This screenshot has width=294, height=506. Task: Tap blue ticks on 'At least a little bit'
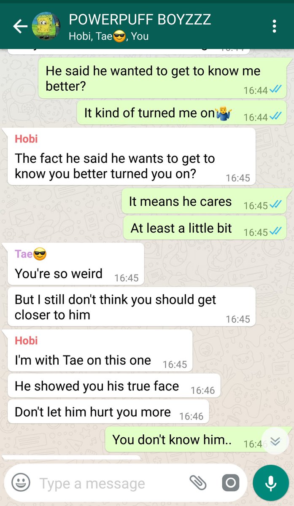(x=275, y=231)
